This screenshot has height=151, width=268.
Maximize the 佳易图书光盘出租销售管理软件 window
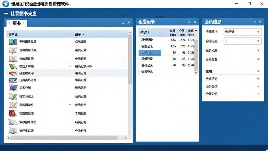coord(249,4)
